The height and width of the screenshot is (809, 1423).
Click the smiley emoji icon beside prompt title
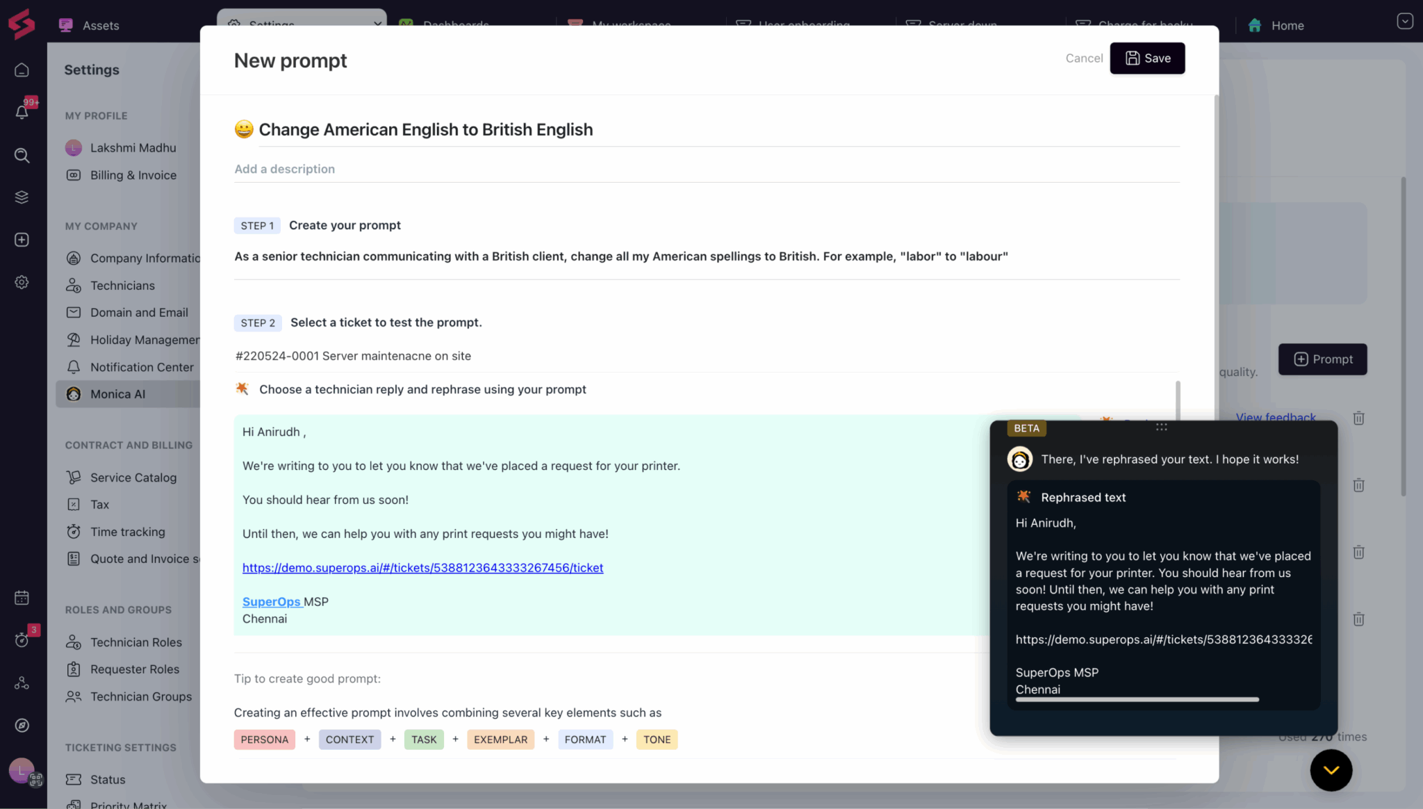pyautogui.click(x=244, y=129)
